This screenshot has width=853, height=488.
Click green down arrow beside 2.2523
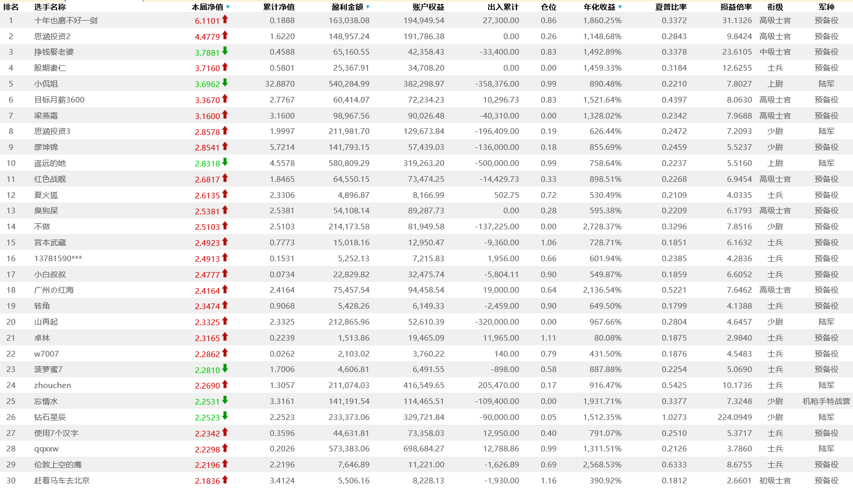pos(225,416)
